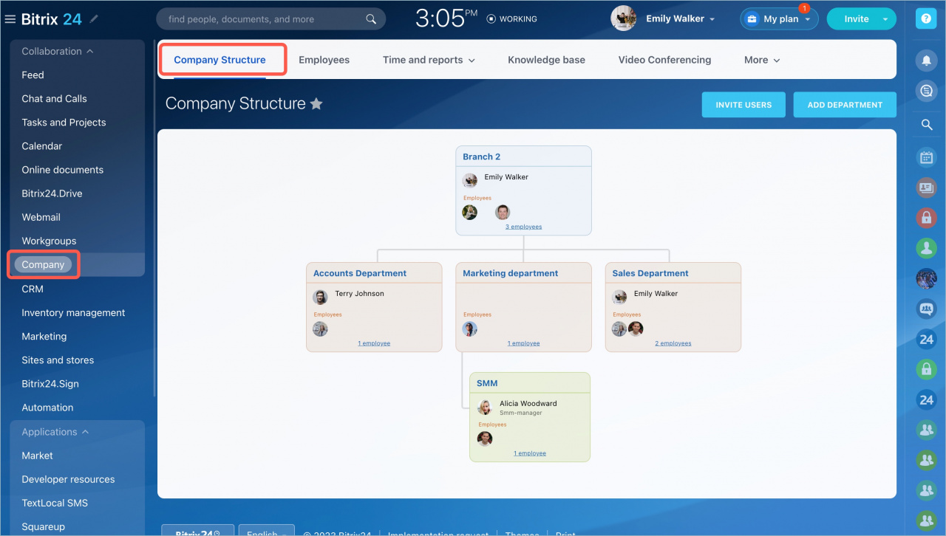Click 1 employee link in SMM card
The image size is (946, 536).
coord(530,453)
